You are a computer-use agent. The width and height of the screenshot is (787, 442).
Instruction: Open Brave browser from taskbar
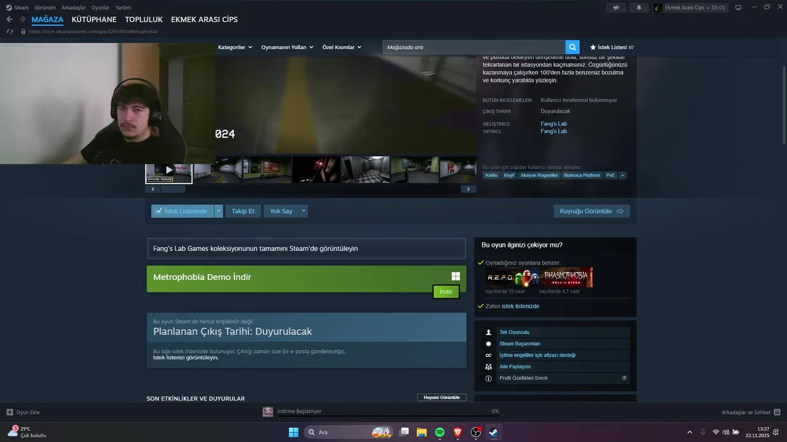pos(457,432)
